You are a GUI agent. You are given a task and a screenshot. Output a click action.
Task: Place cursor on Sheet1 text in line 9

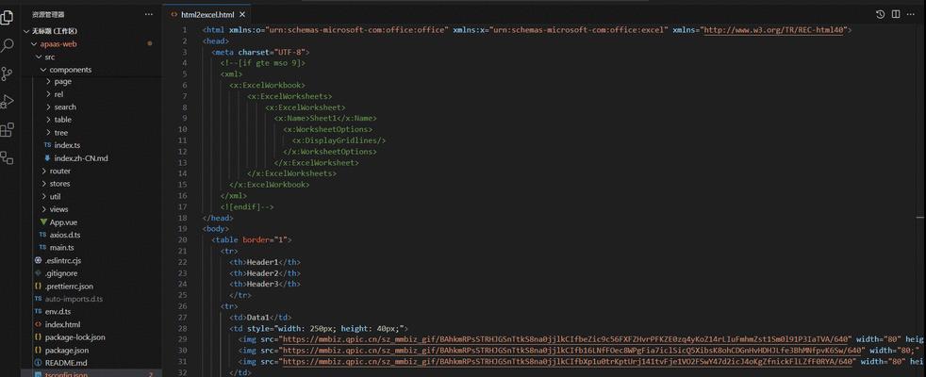click(322, 118)
